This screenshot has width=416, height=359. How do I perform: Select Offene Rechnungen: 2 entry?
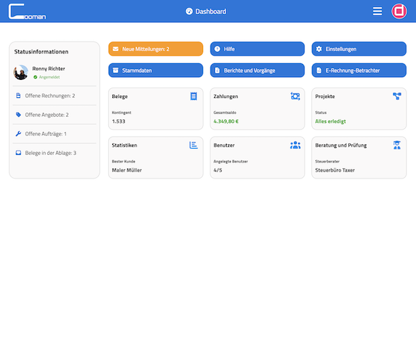tap(54, 96)
